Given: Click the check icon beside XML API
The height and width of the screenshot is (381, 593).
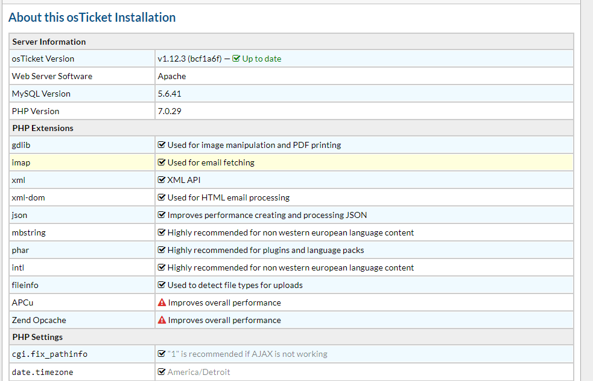Looking at the screenshot, I should click(x=162, y=180).
